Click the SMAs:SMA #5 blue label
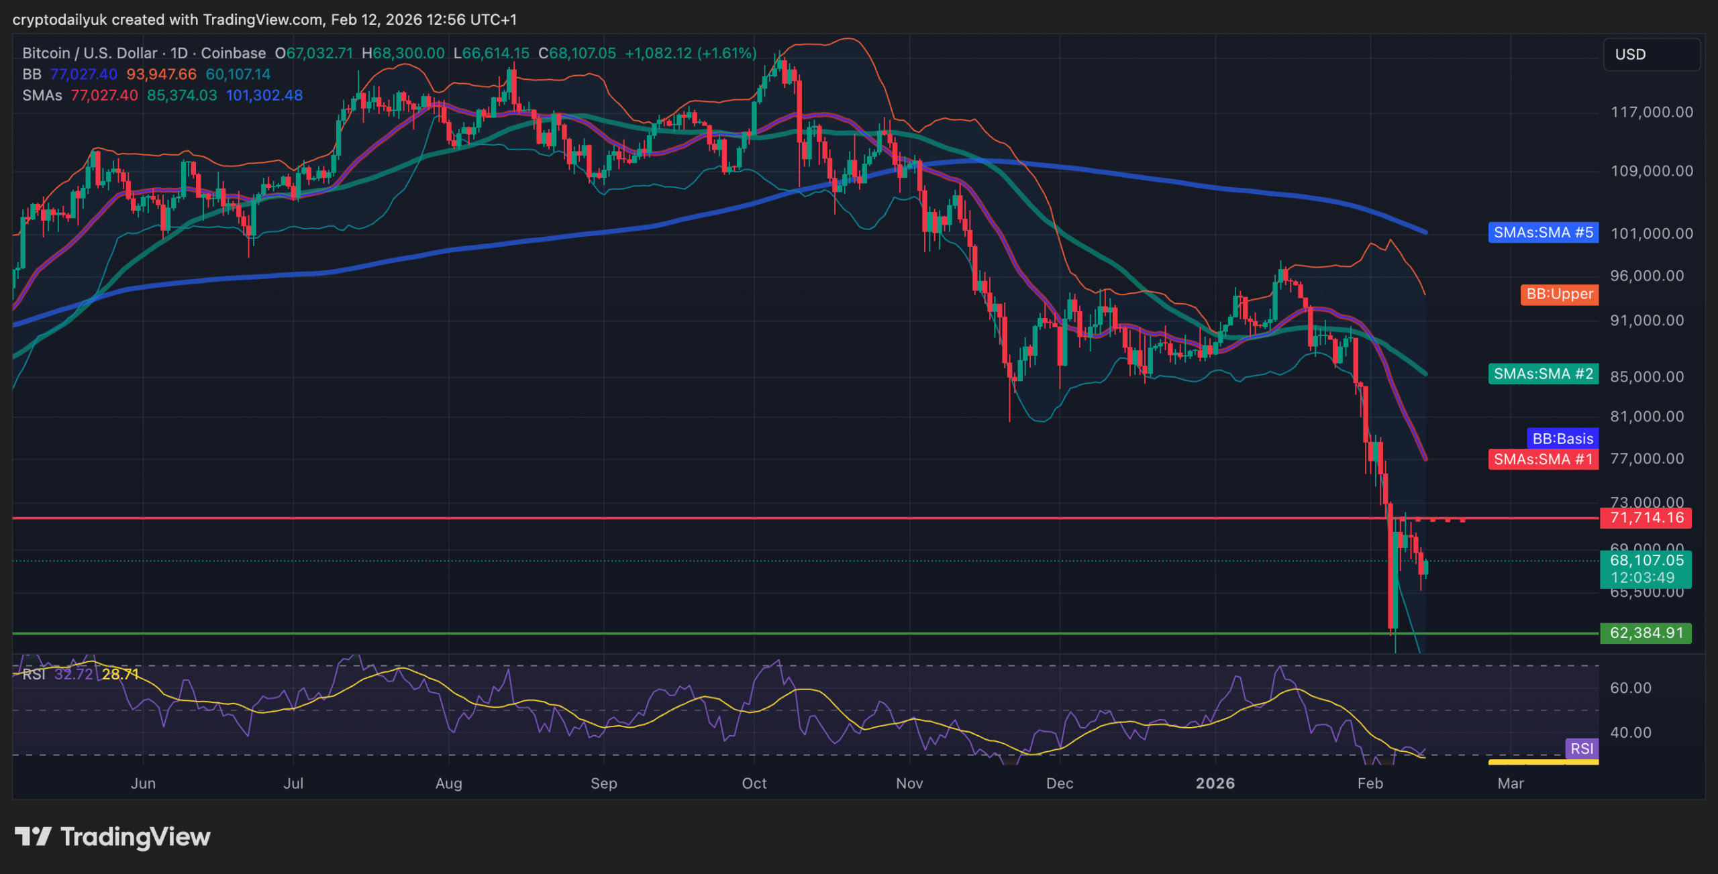 [1543, 233]
